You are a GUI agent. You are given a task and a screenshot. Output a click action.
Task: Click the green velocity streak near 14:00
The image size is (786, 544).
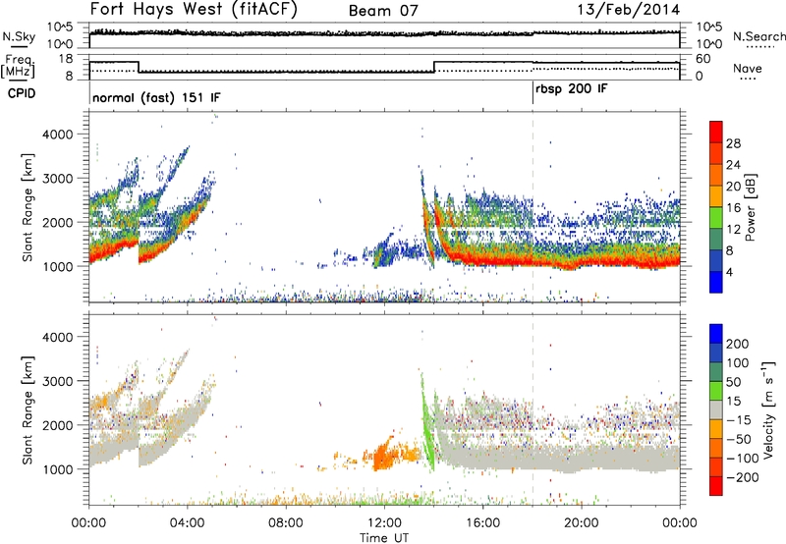427,426
